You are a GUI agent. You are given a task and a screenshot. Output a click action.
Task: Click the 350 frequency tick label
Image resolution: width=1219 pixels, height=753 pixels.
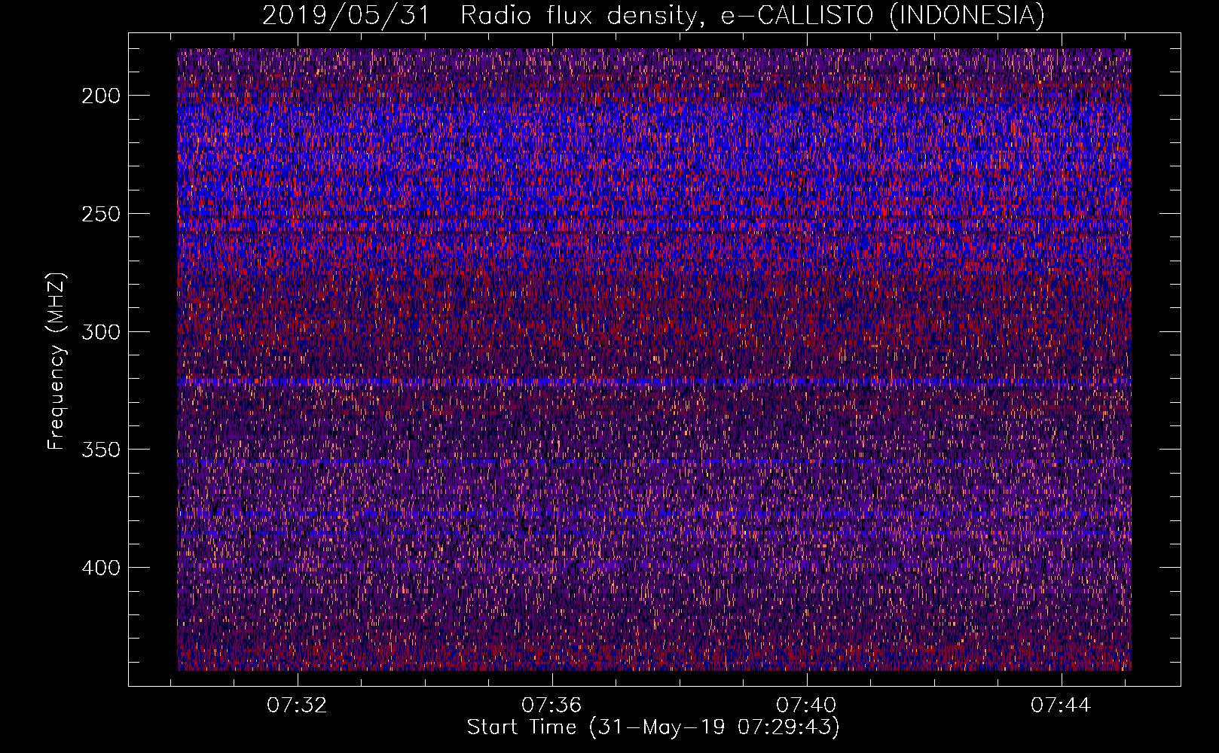pyautogui.click(x=101, y=450)
